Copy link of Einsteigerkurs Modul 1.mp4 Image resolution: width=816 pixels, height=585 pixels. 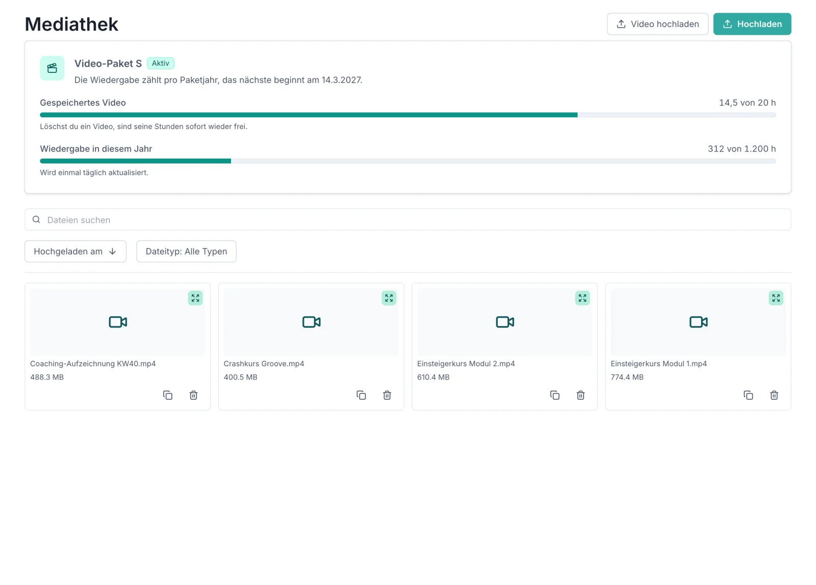(x=748, y=395)
